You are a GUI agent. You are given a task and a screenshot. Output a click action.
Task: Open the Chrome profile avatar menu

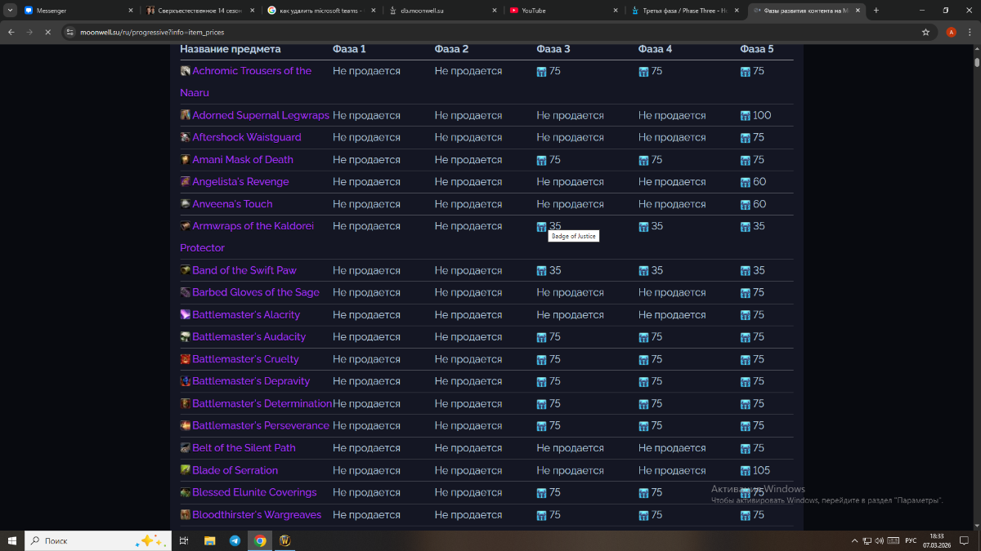[x=951, y=32]
